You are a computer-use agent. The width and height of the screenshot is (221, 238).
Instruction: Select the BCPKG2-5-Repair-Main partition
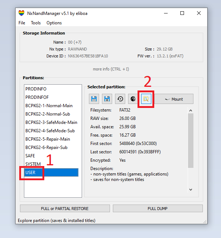point(51,139)
